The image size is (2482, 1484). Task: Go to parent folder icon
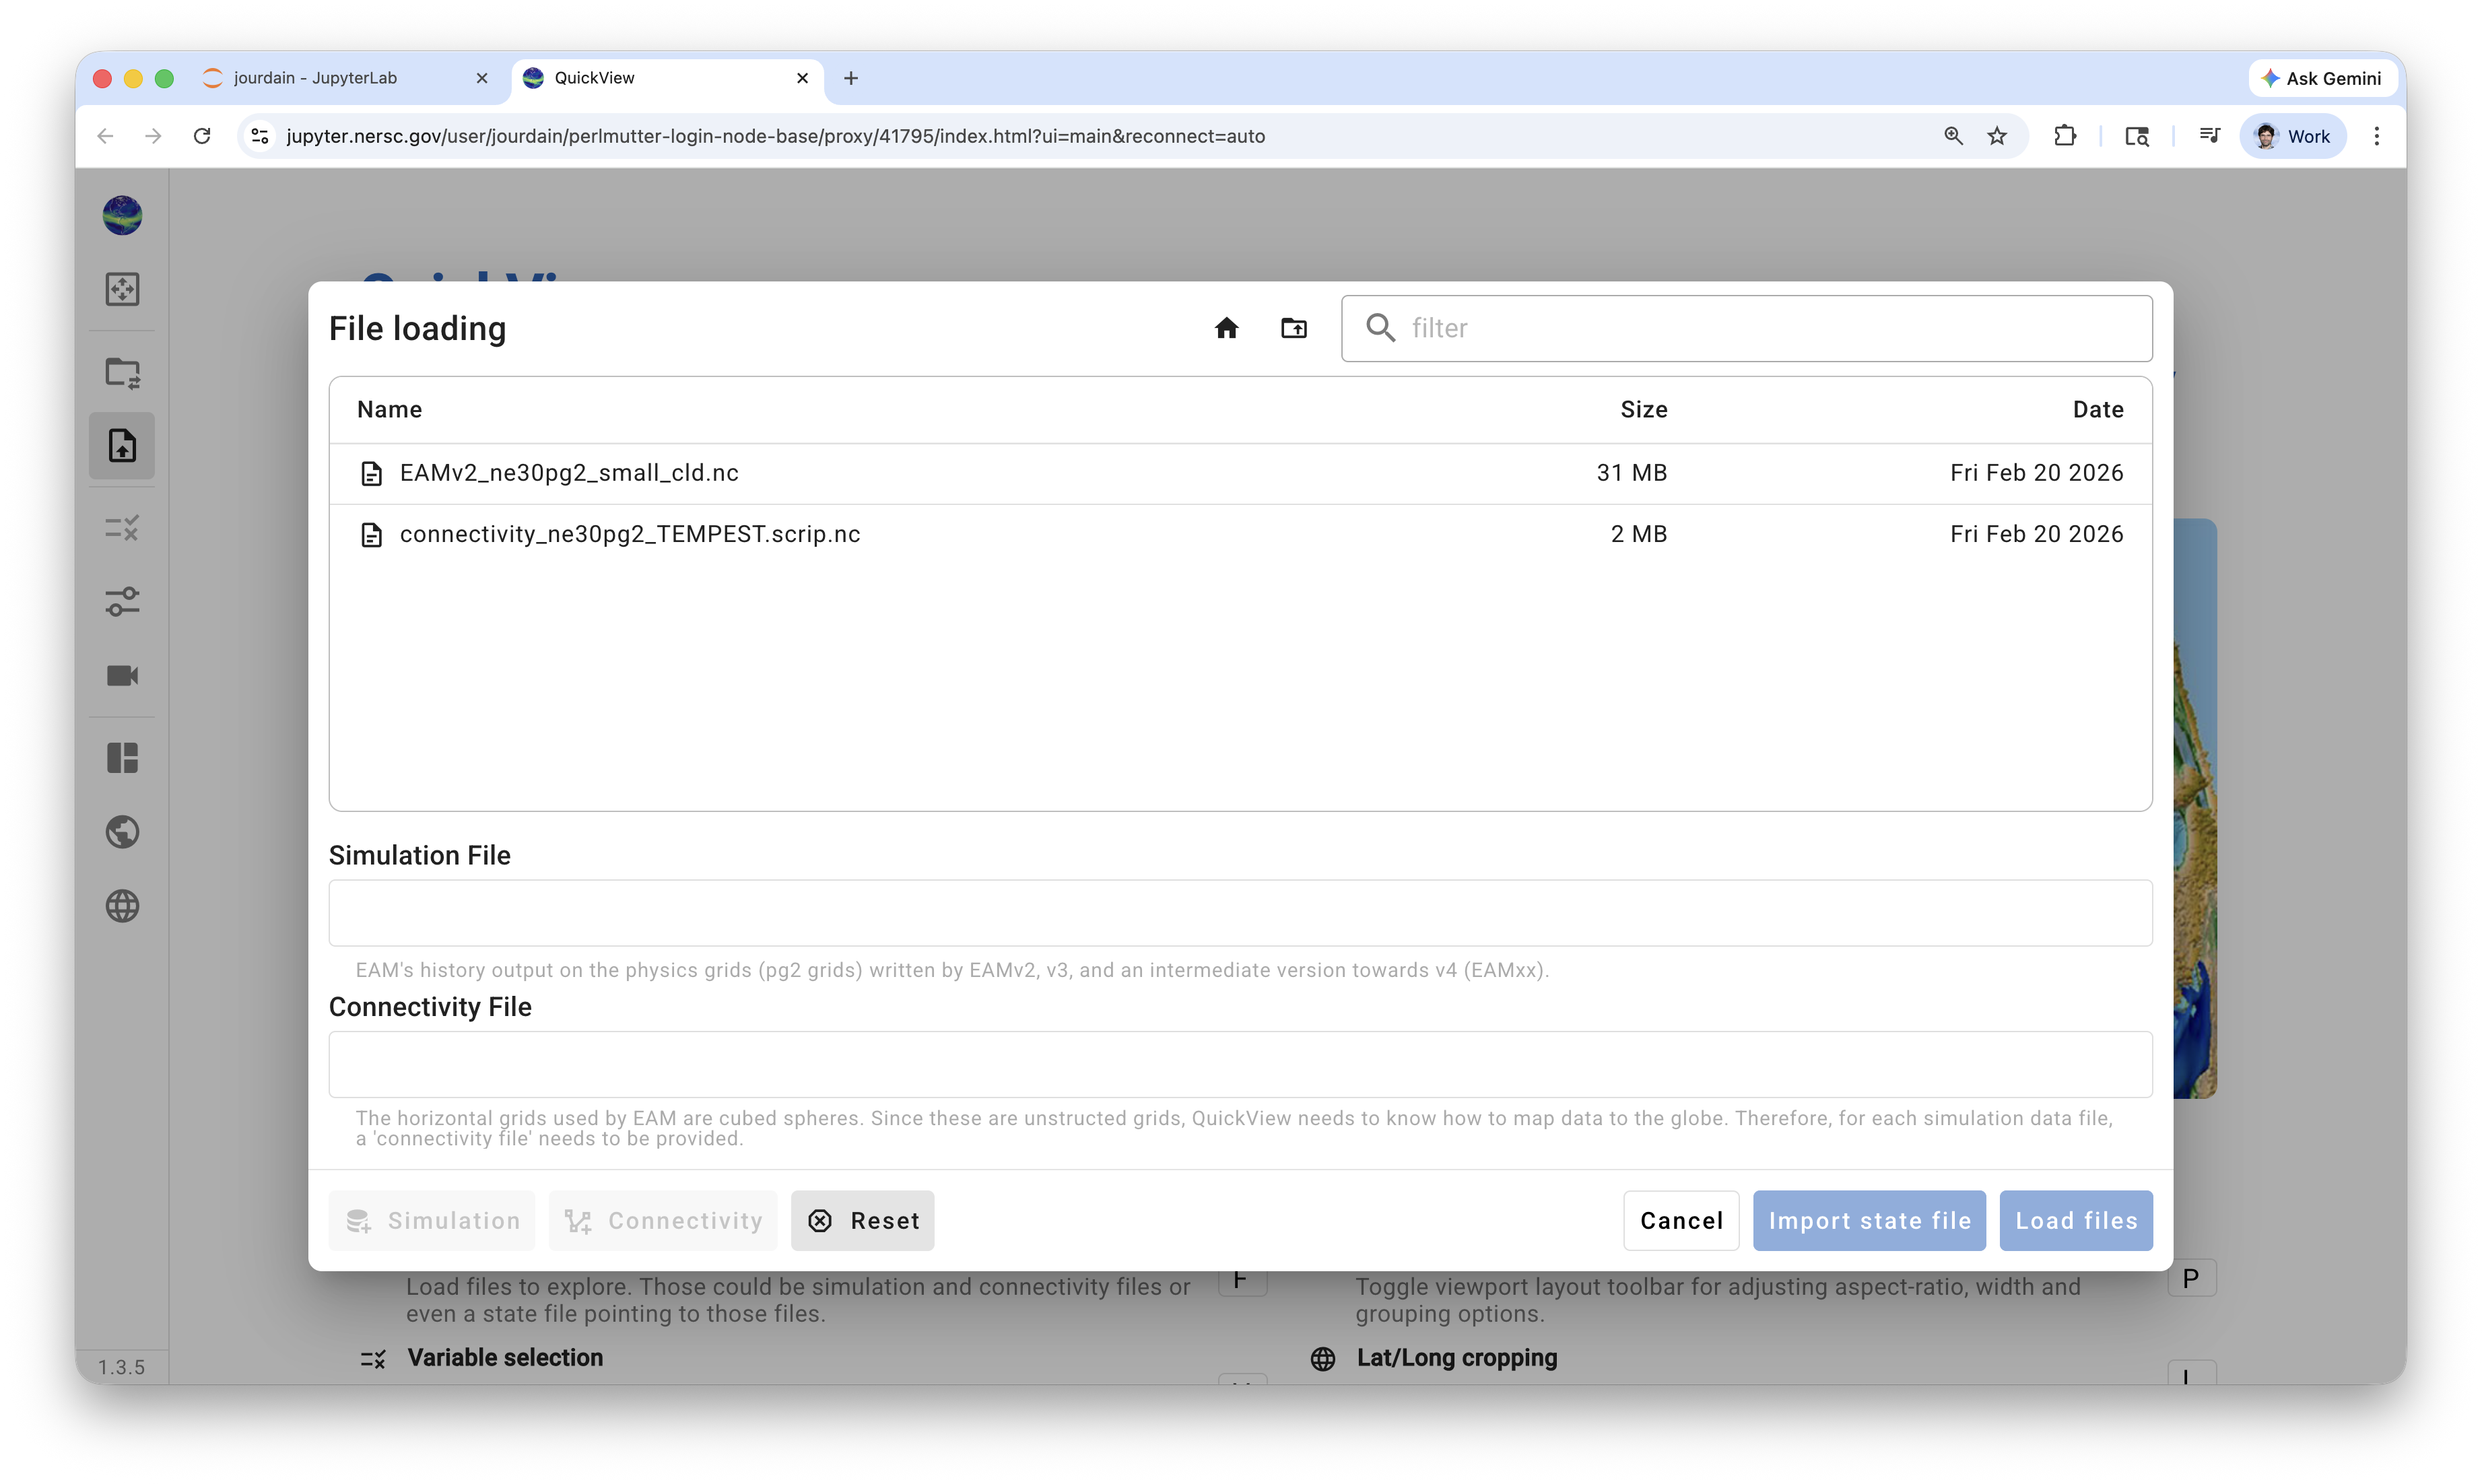(x=1293, y=328)
